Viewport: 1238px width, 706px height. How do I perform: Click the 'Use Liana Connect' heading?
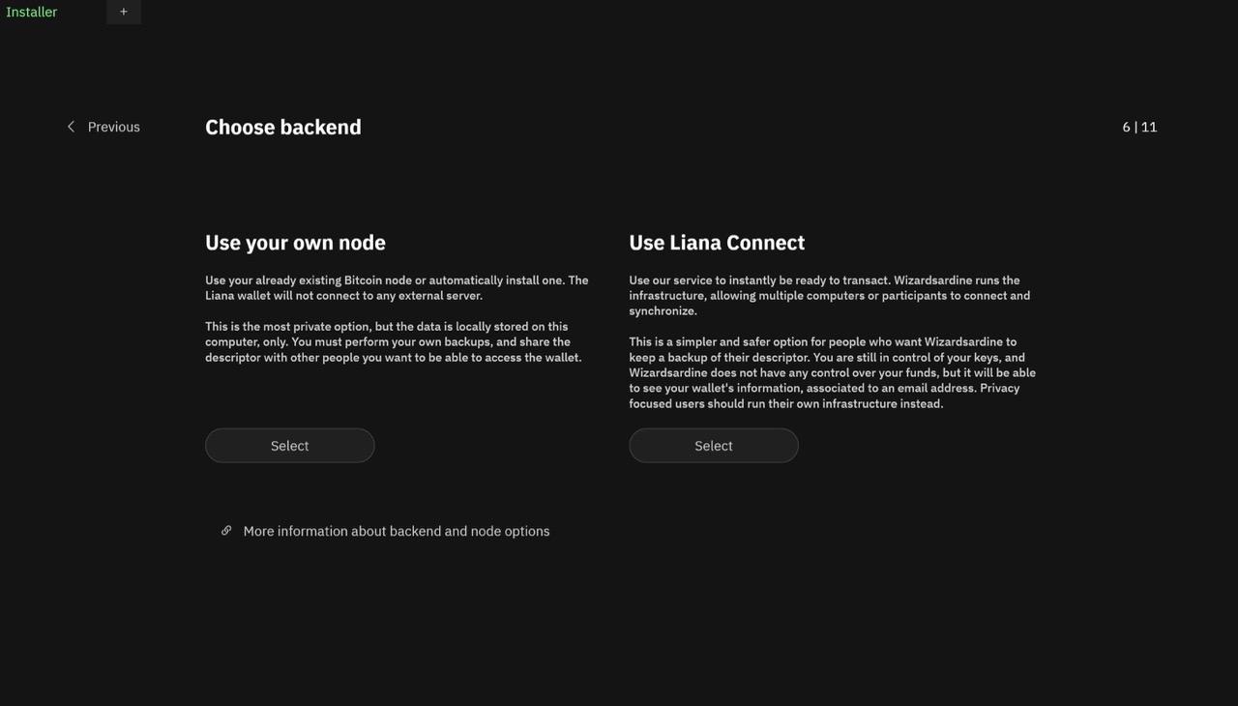point(716,243)
